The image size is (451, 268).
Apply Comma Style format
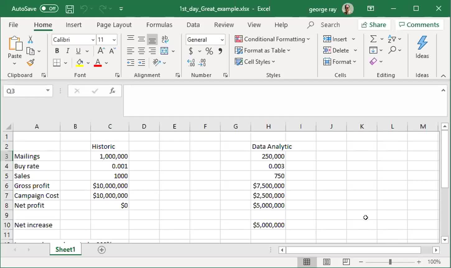(220, 51)
